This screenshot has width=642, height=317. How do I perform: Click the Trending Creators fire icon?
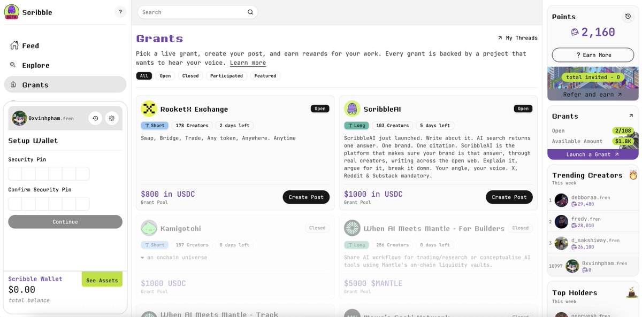[633, 175]
